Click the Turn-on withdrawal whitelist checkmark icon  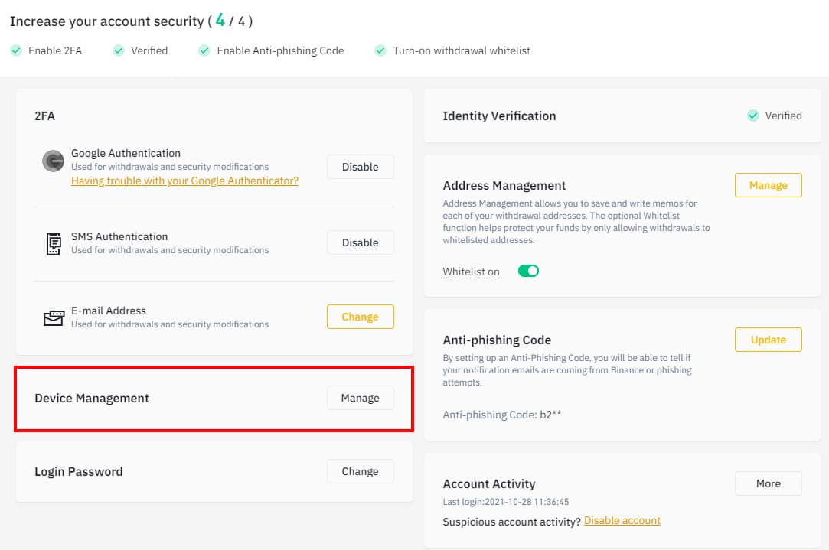tap(380, 51)
